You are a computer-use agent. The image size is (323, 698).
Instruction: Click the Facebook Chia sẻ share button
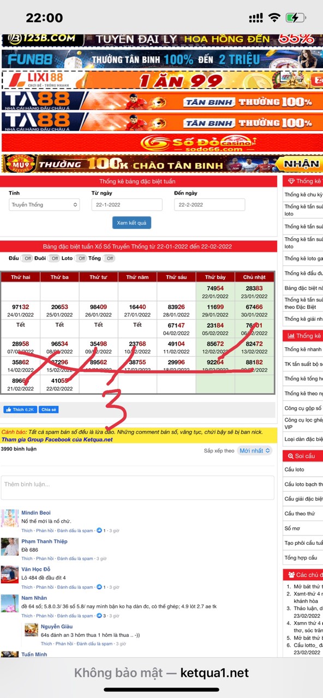tap(49, 410)
